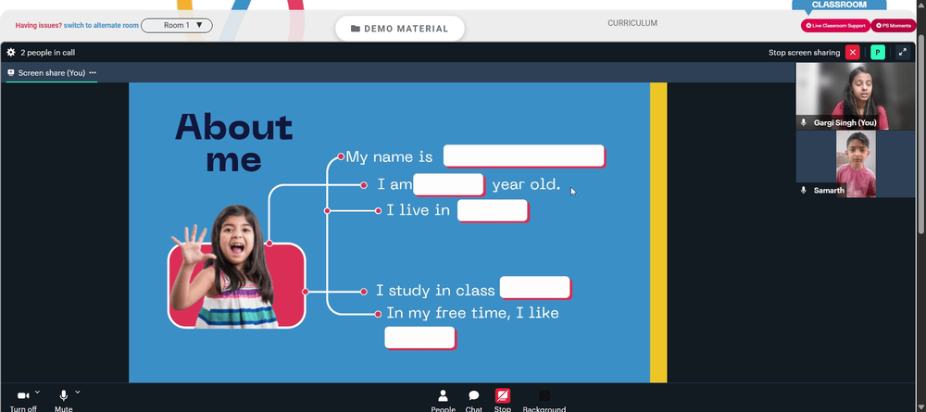Click the green P button
The image size is (926, 412).
[878, 53]
